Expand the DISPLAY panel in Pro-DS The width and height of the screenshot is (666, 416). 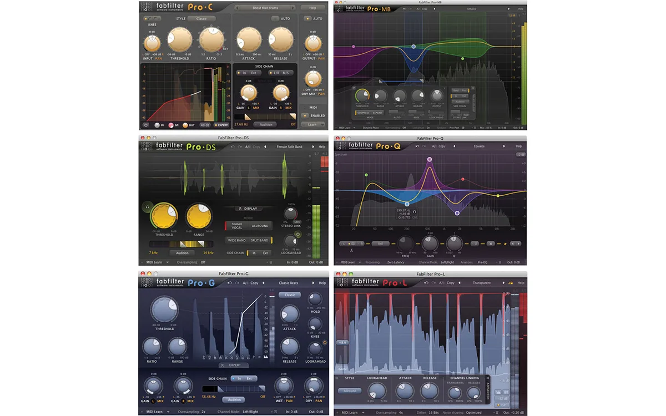(x=248, y=209)
